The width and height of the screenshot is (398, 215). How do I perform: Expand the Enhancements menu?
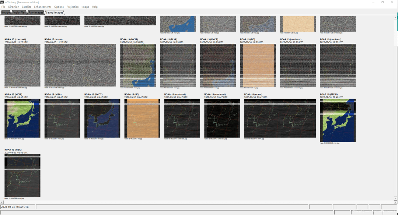(43, 7)
